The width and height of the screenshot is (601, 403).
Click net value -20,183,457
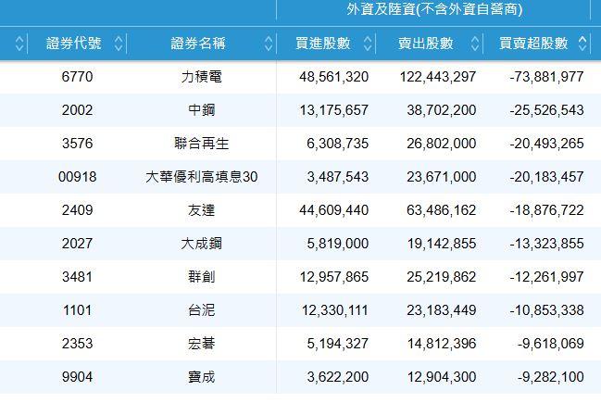(x=546, y=177)
